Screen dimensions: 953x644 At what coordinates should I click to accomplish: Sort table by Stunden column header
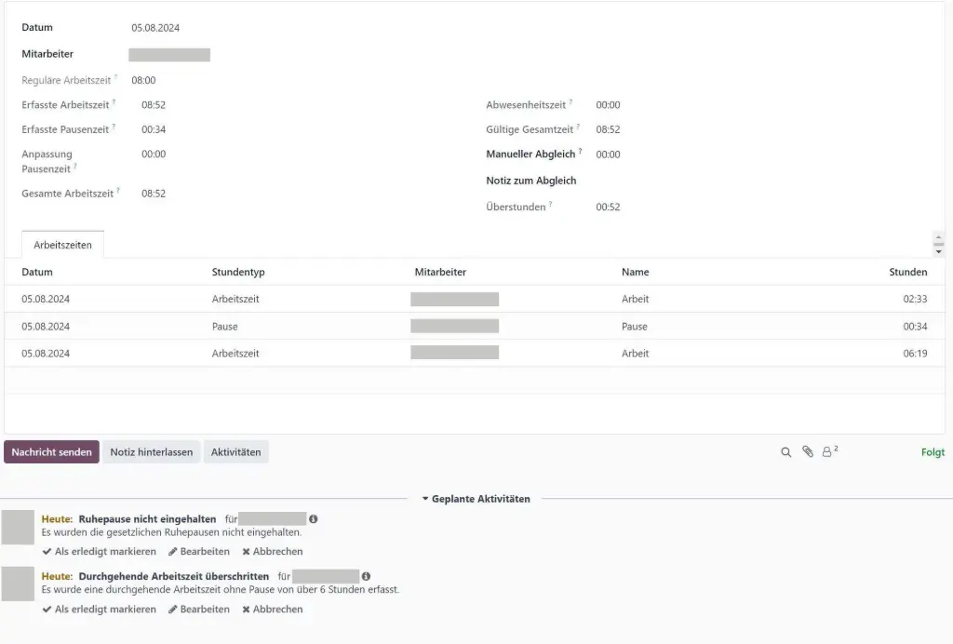click(907, 273)
